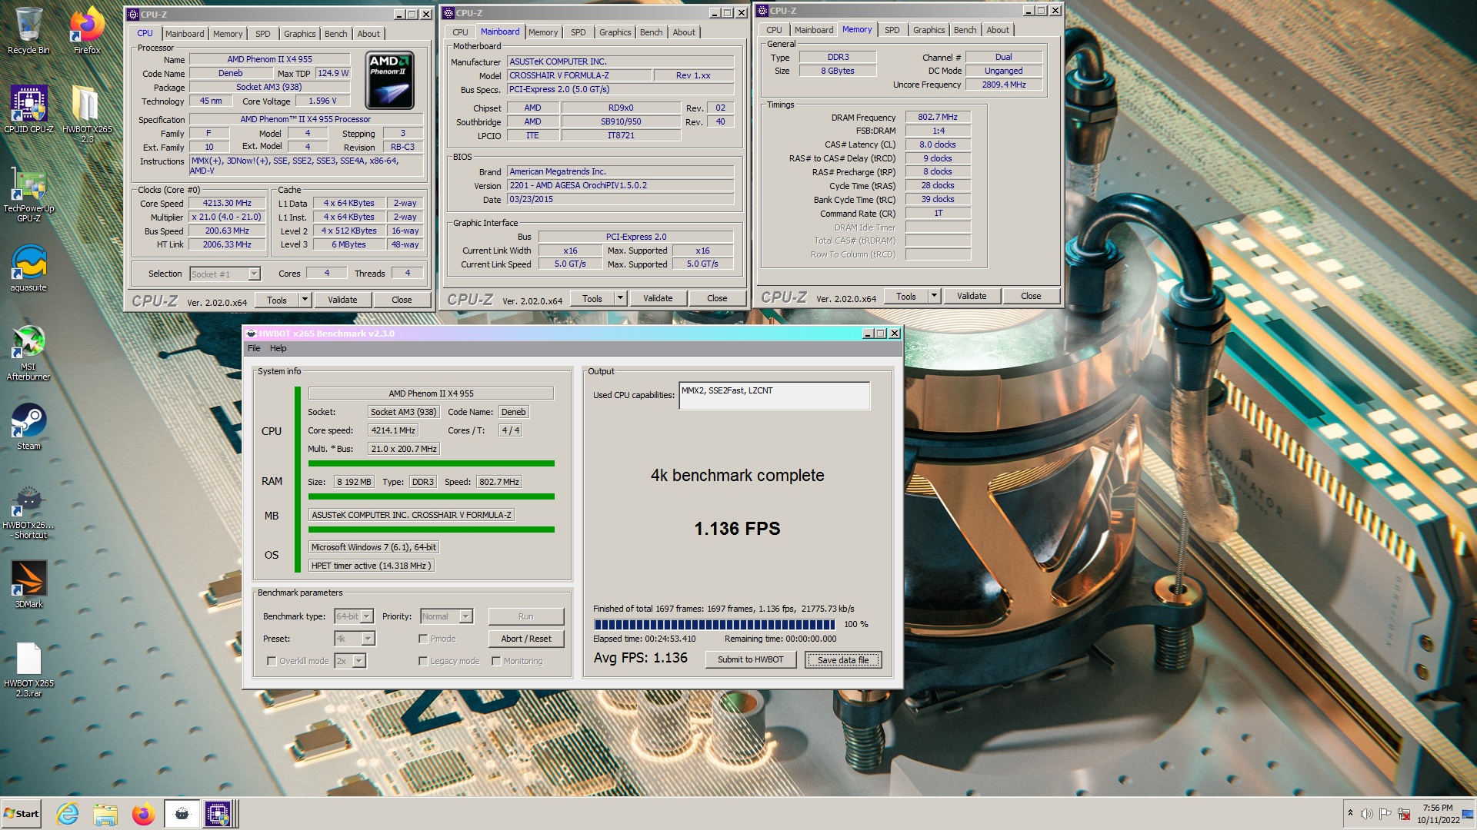Open the HWBOTX26 Shortcut desktop icon
This screenshot has height=830, width=1477.
point(28,513)
